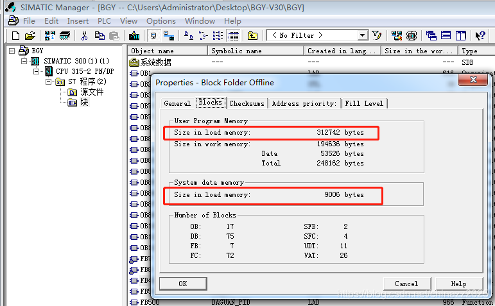Image resolution: width=495 pixels, height=306 pixels.
Task: Toggle the Simulation on/off icon
Action: tap(412, 36)
